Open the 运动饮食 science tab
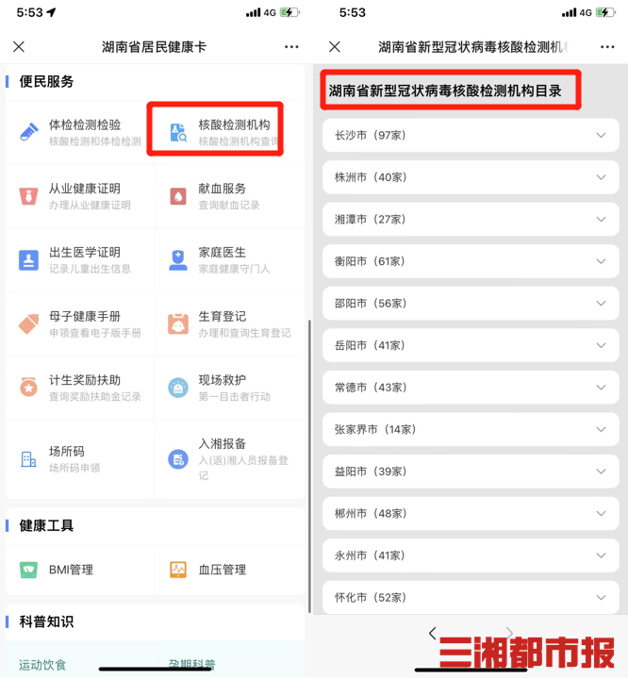The height and width of the screenshot is (679, 628). (x=42, y=665)
